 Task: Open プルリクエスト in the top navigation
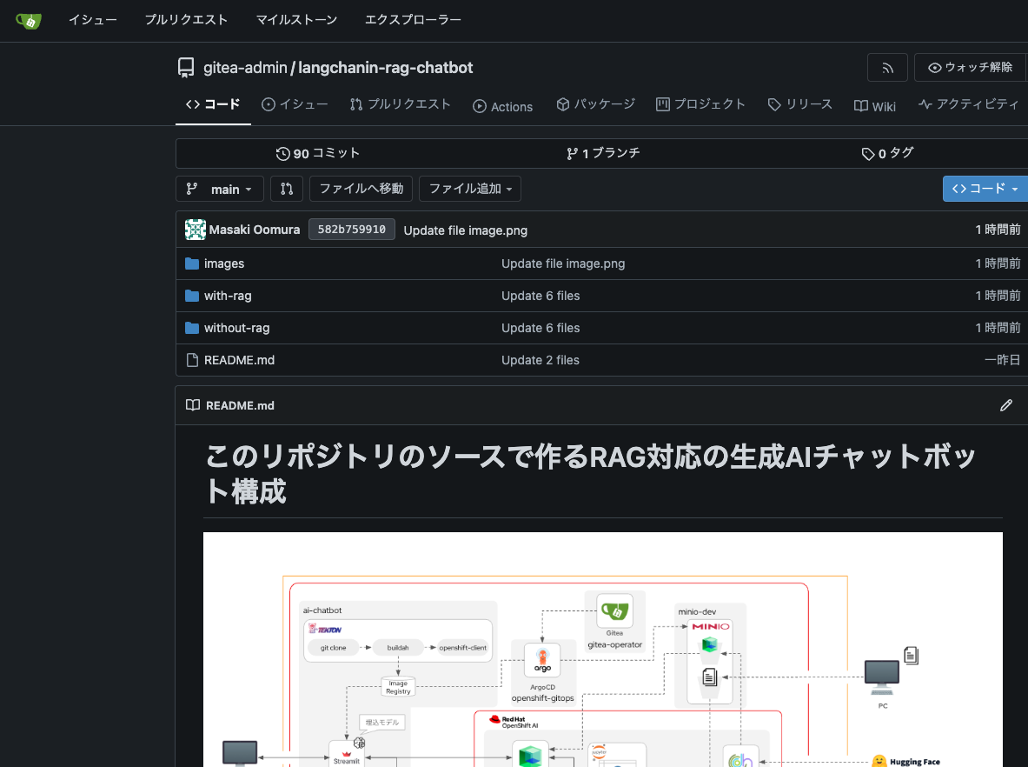click(186, 20)
